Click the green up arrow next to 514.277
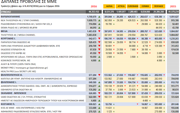 click(x=99, y=86)
